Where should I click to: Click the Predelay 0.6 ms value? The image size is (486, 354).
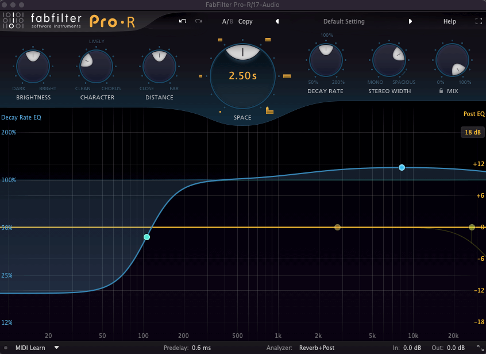point(202,348)
